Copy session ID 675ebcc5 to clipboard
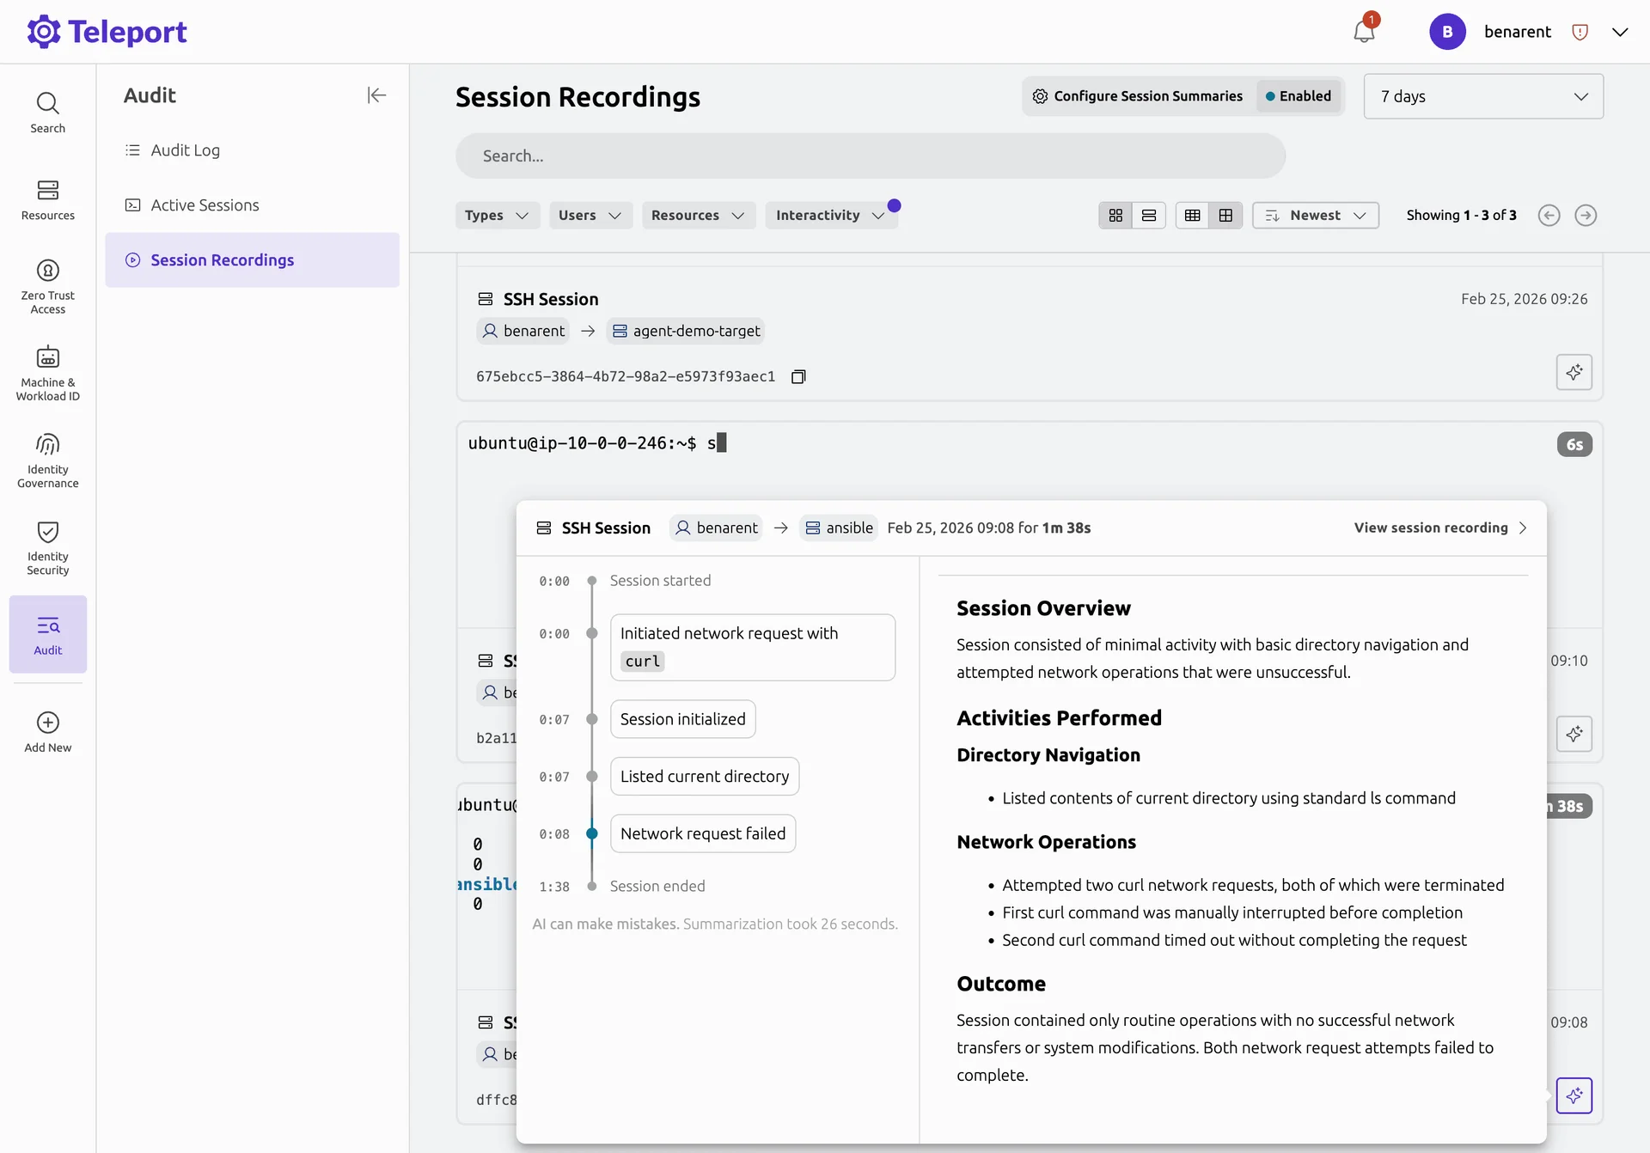The width and height of the screenshot is (1650, 1153). click(x=798, y=376)
